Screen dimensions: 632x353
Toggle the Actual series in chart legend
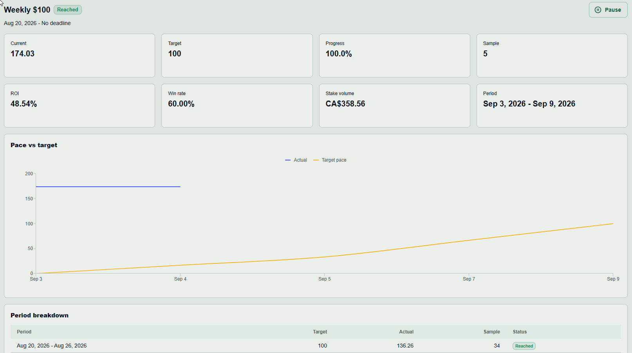coord(296,160)
